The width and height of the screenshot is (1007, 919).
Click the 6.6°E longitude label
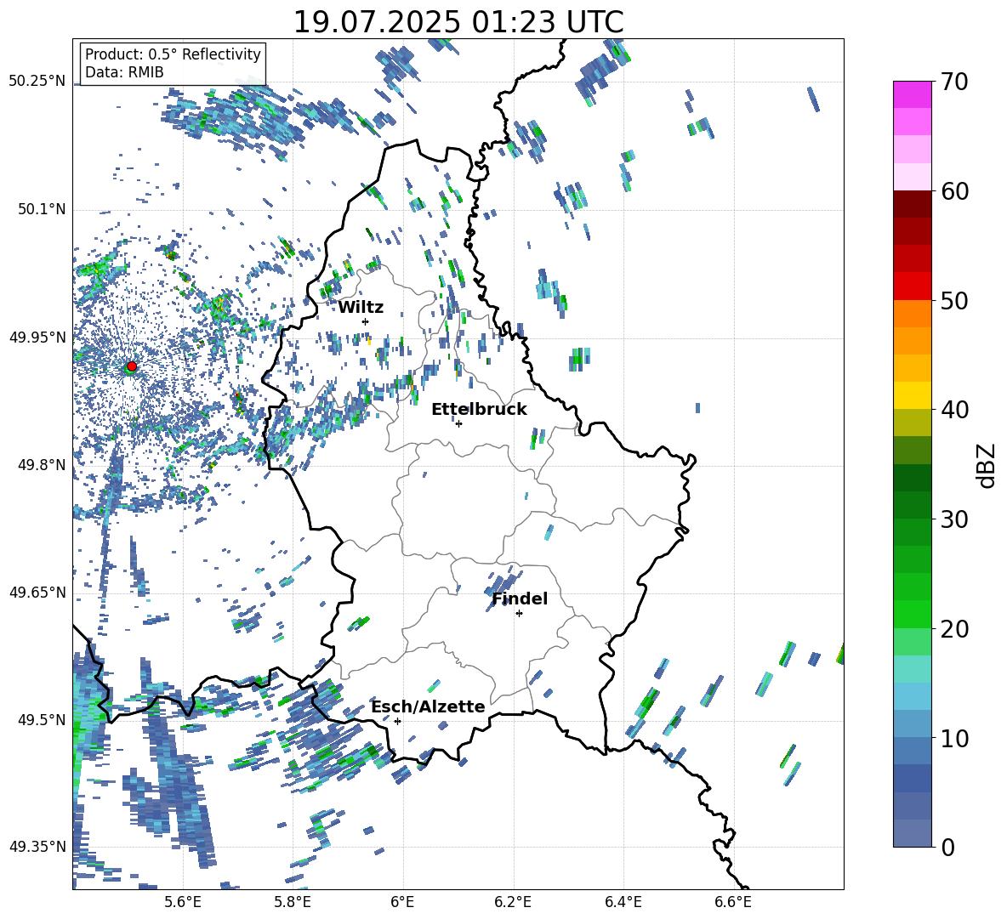click(x=733, y=902)
